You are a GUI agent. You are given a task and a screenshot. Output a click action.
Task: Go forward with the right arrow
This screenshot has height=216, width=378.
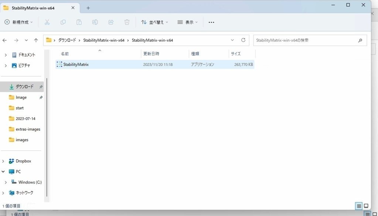tap(16, 40)
